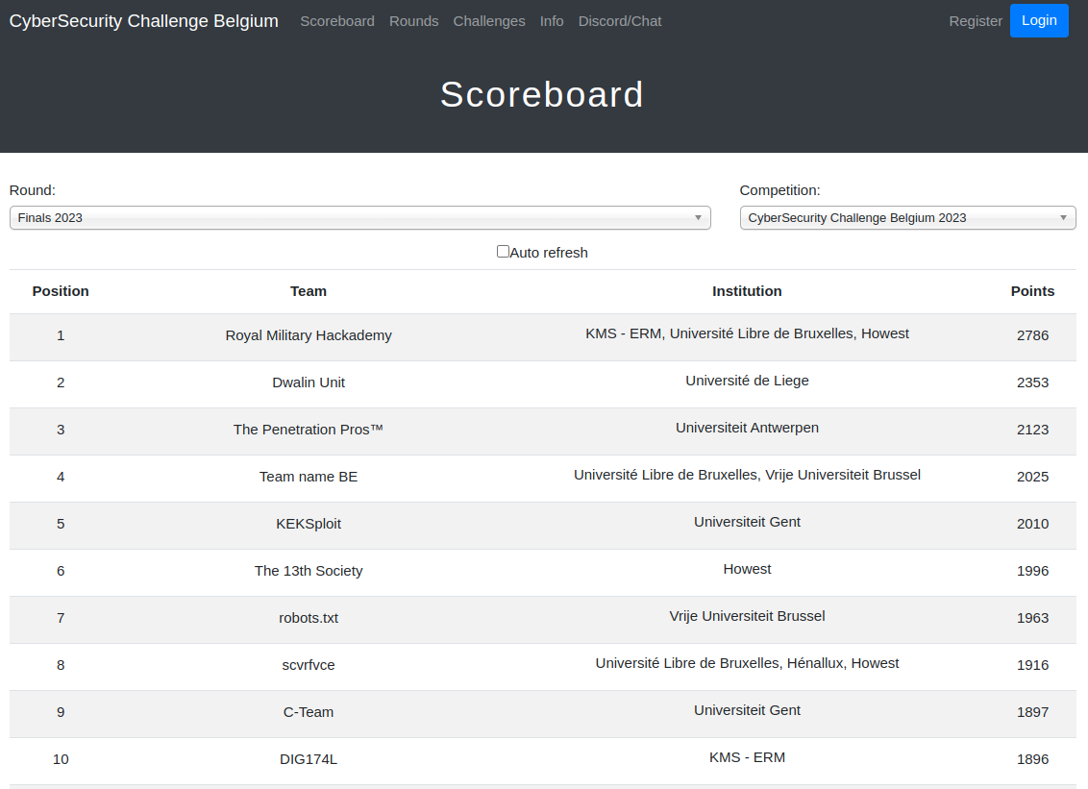
Task: Click the Institution column header
Action: [747, 291]
